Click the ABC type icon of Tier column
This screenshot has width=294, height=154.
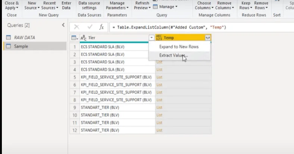84,38
